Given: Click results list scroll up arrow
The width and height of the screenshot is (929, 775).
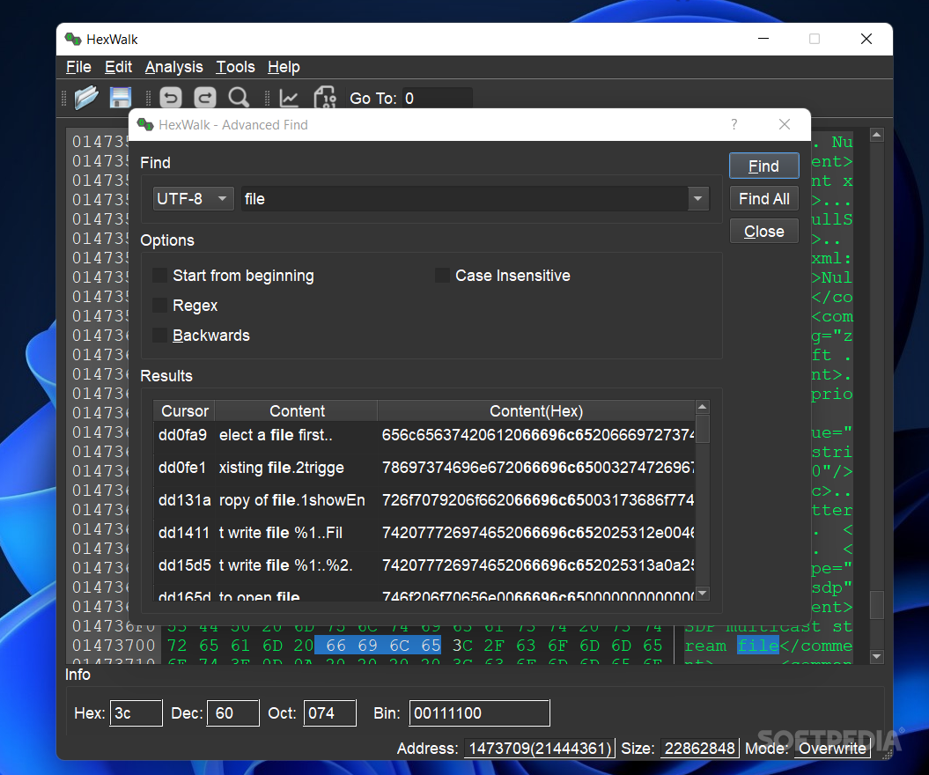Looking at the screenshot, I should (702, 407).
